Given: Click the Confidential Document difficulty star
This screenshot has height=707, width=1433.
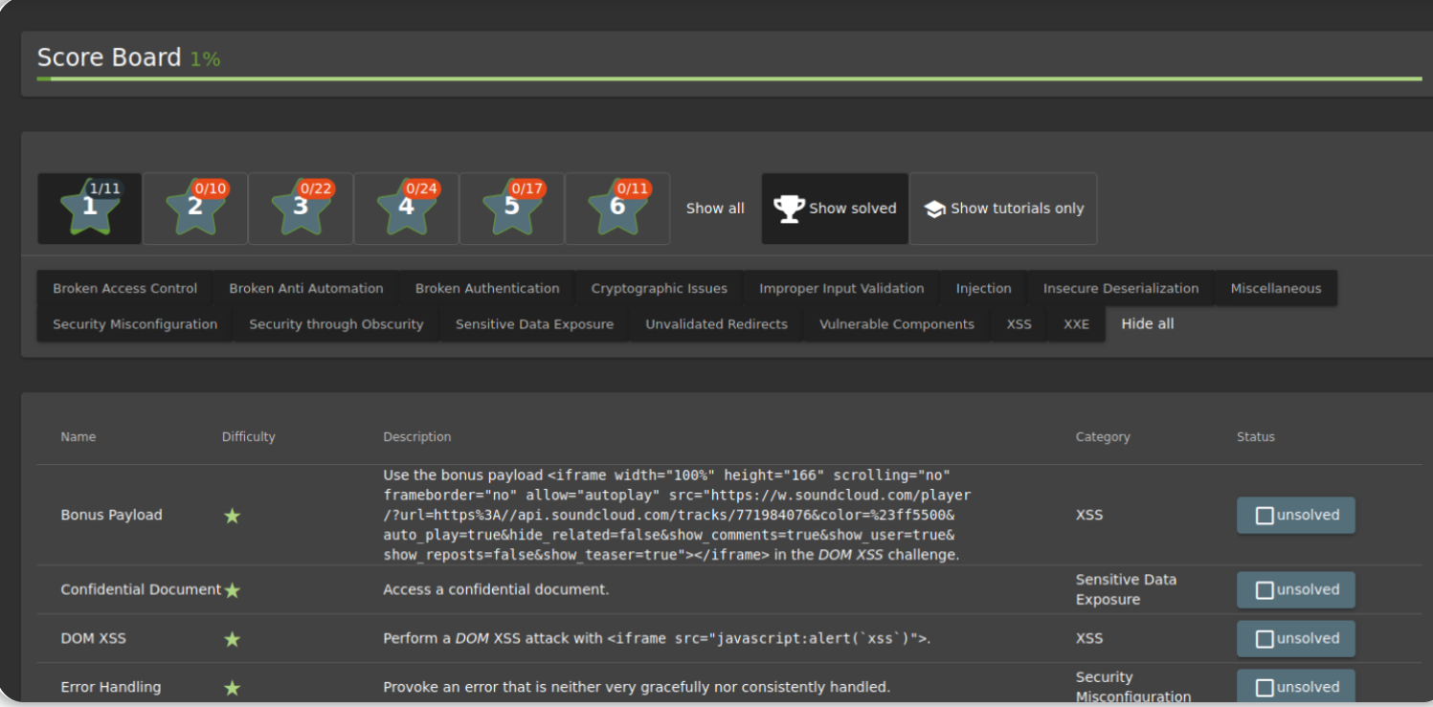Looking at the screenshot, I should tap(232, 590).
